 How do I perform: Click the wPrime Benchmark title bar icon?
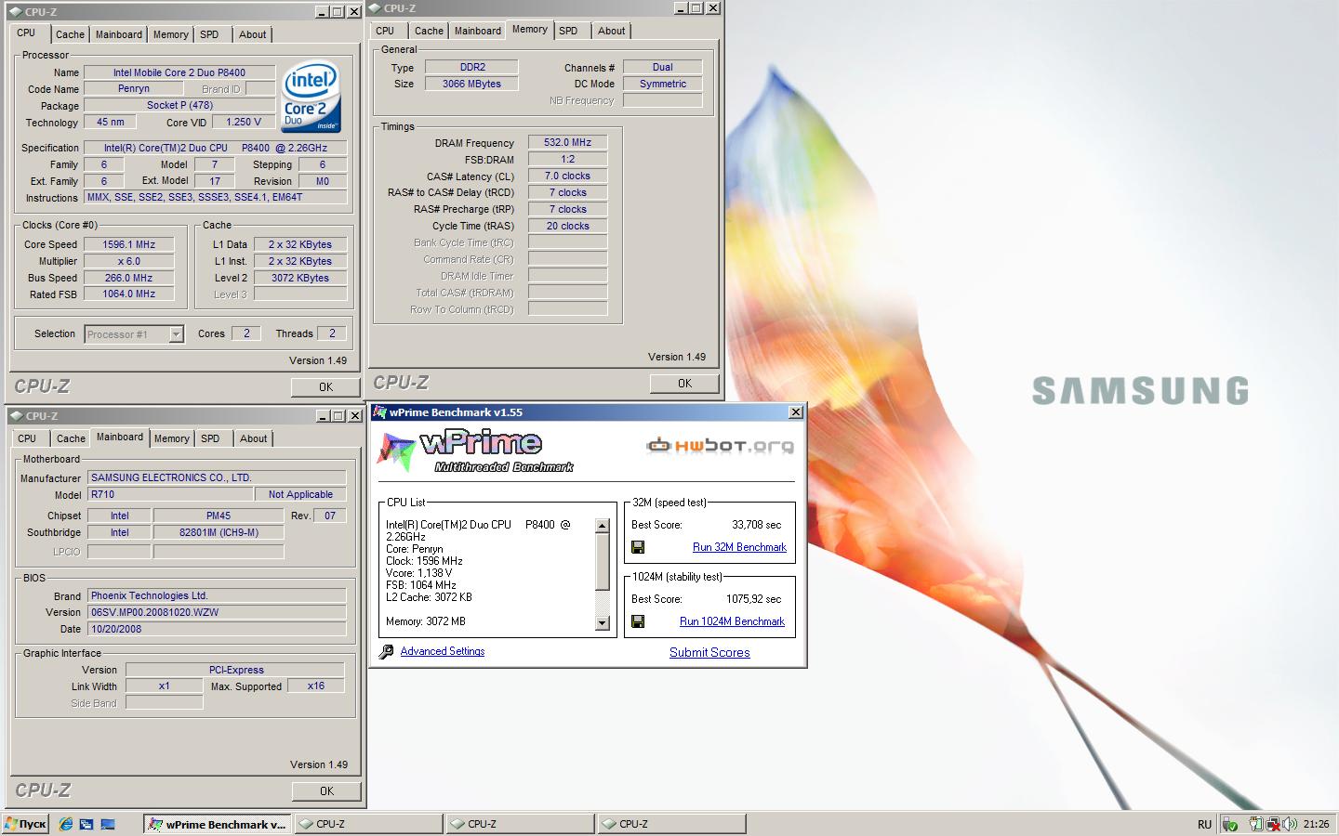pos(379,412)
